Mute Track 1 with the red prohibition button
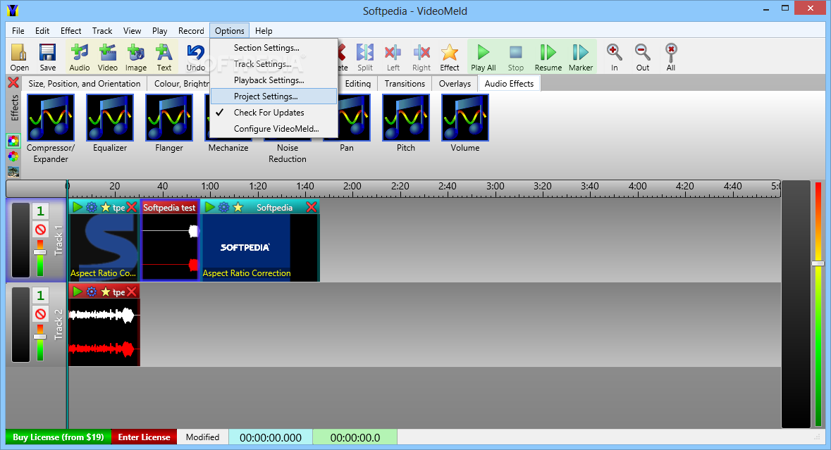The image size is (831, 450). pyautogui.click(x=40, y=230)
